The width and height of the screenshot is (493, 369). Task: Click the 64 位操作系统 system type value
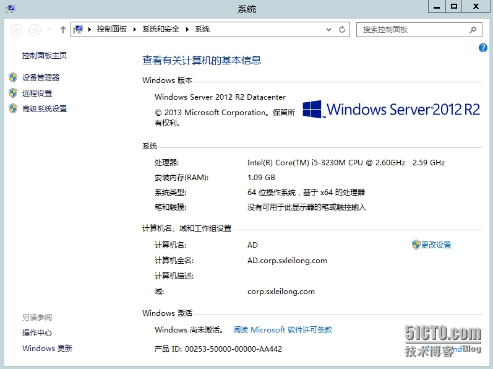306,192
